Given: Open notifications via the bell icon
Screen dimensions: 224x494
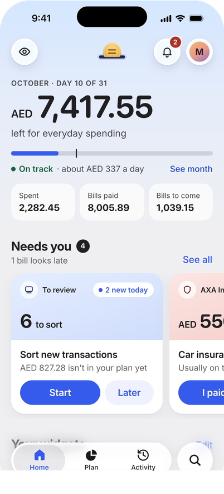Looking at the screenshot, I should (x=167, y=51).
